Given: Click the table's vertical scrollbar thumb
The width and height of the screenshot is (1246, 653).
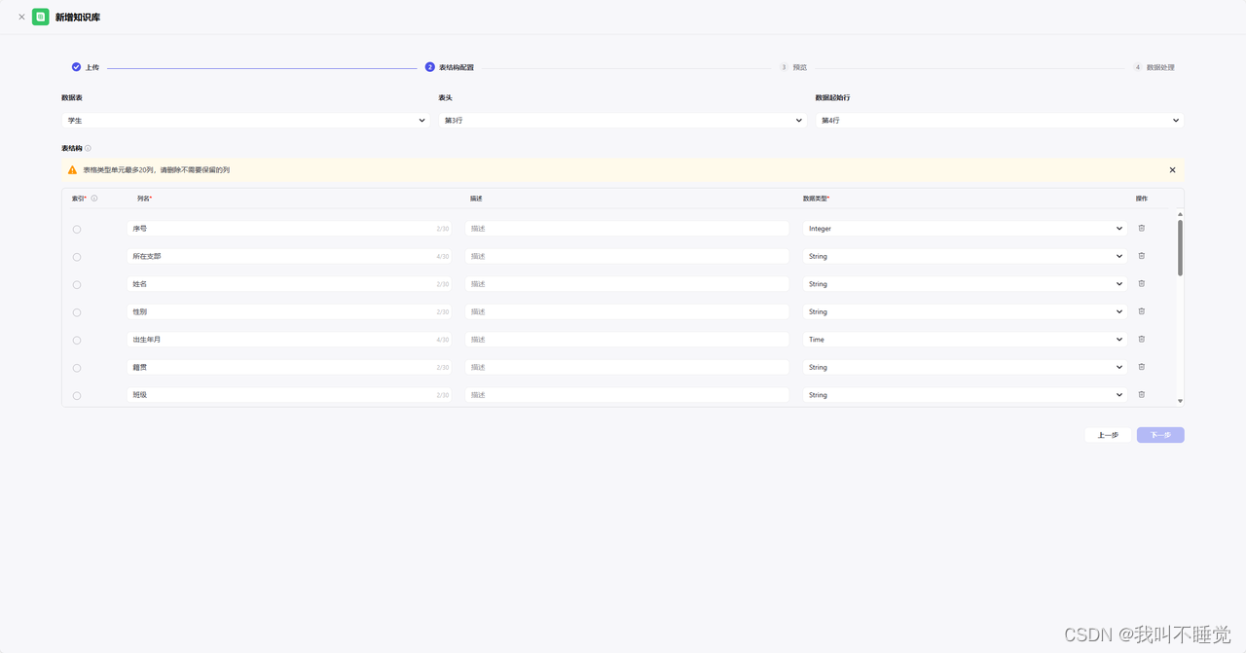Looking at the screenshot, I should click(x=1180, y=247).
